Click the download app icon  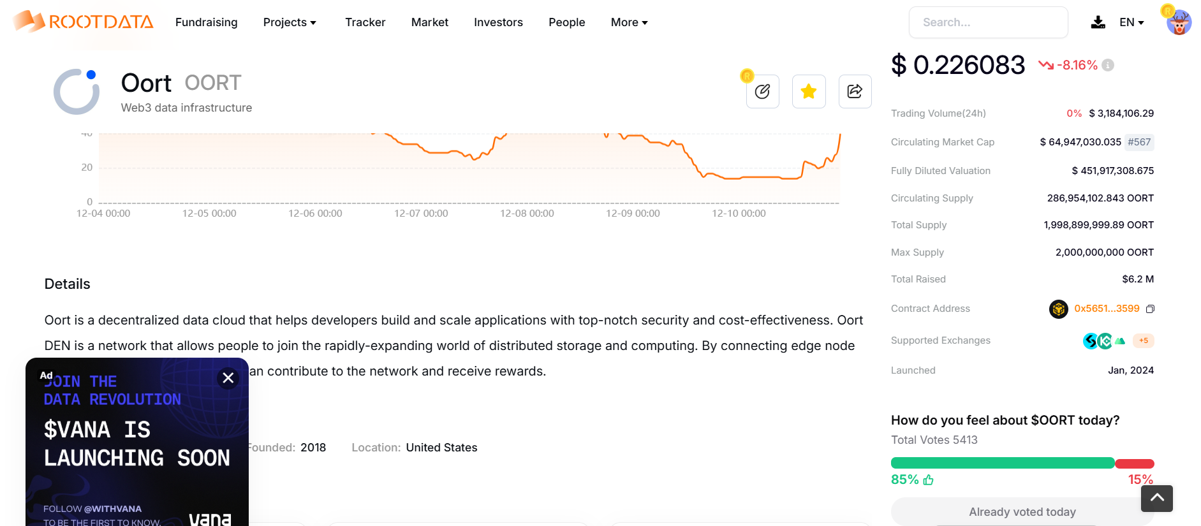1098,22
